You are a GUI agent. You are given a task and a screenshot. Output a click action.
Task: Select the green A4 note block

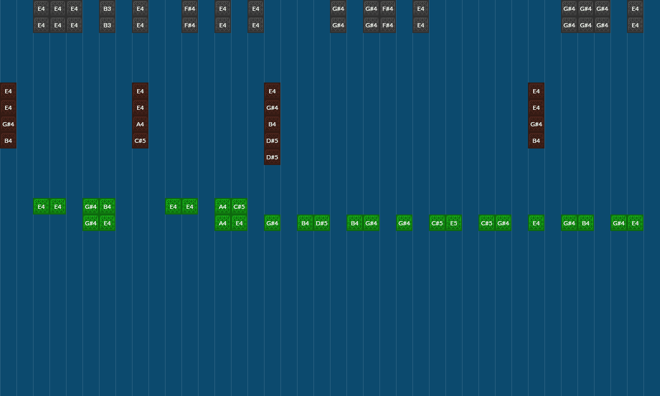point(222,207)
